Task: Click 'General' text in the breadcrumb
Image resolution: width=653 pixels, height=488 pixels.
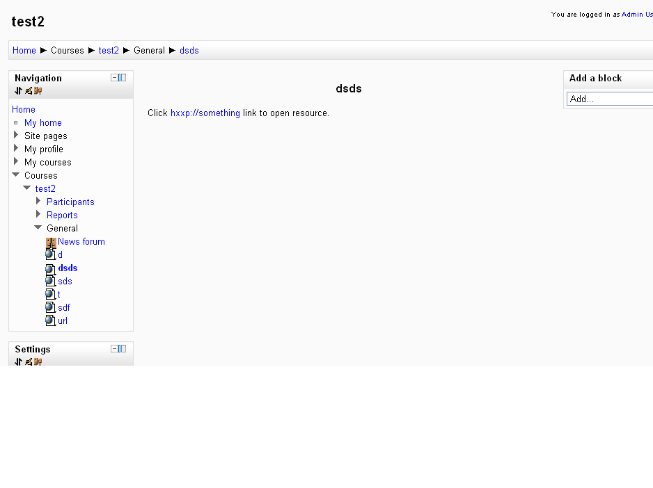Action: tap(149, 50)
